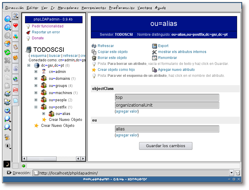Viewport: 249px width, 190px height.
Task: Click the 'Crear objeto como hijo' star icon
Action: click(x=93, y=69)
